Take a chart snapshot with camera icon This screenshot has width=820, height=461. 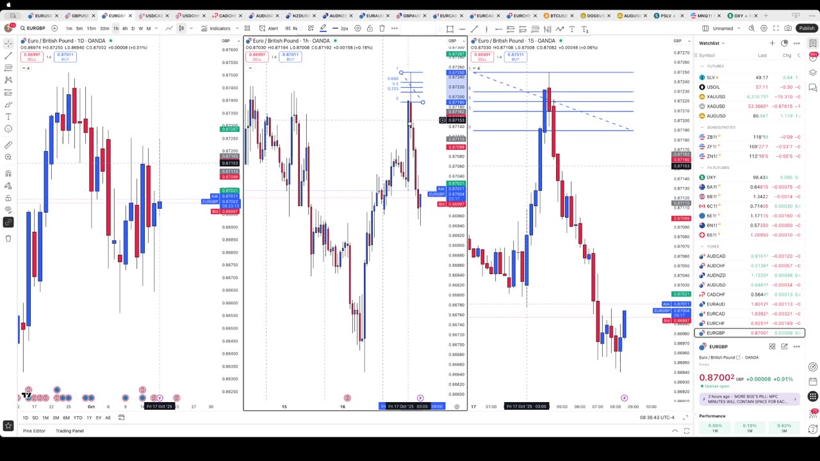coord(788,28)
